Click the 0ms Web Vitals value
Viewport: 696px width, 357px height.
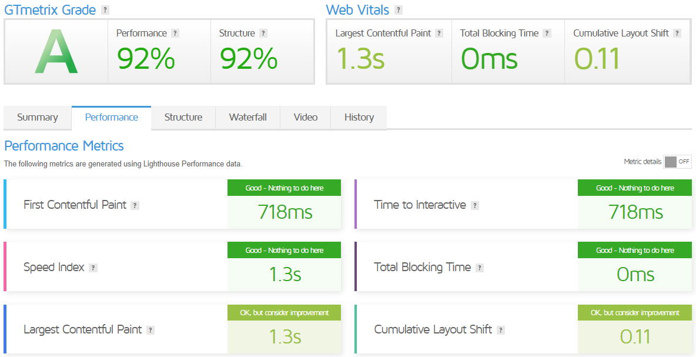488,59
